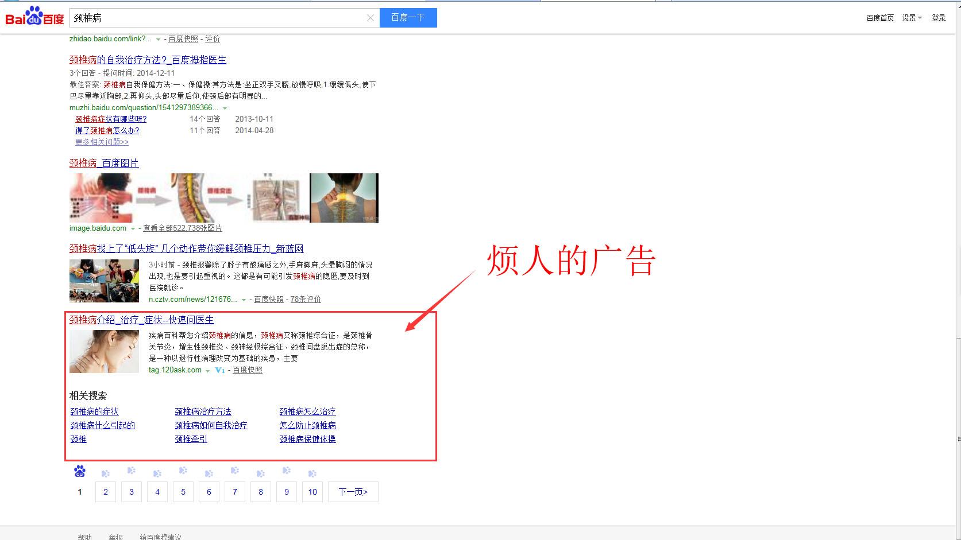
Task: Select related search 颈椎病保健体操
Action: pos(307,439)
